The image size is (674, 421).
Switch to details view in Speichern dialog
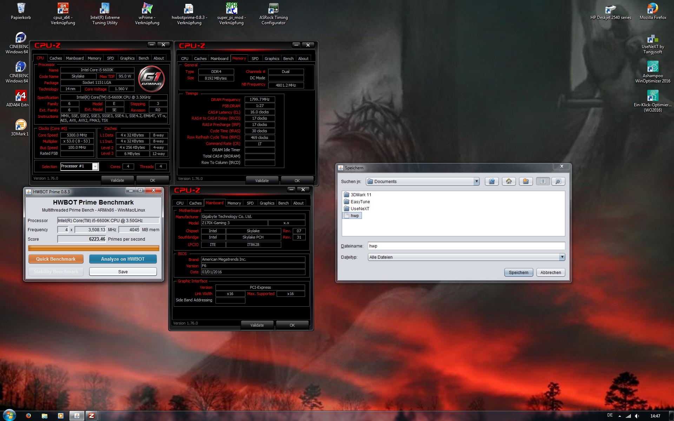[558, 181]
